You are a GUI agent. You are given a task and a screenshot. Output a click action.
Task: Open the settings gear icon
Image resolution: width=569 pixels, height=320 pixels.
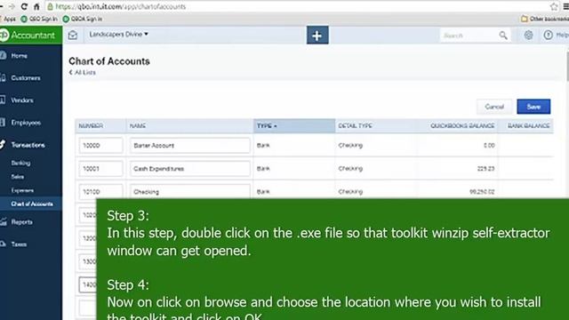[x=528, y=35]
